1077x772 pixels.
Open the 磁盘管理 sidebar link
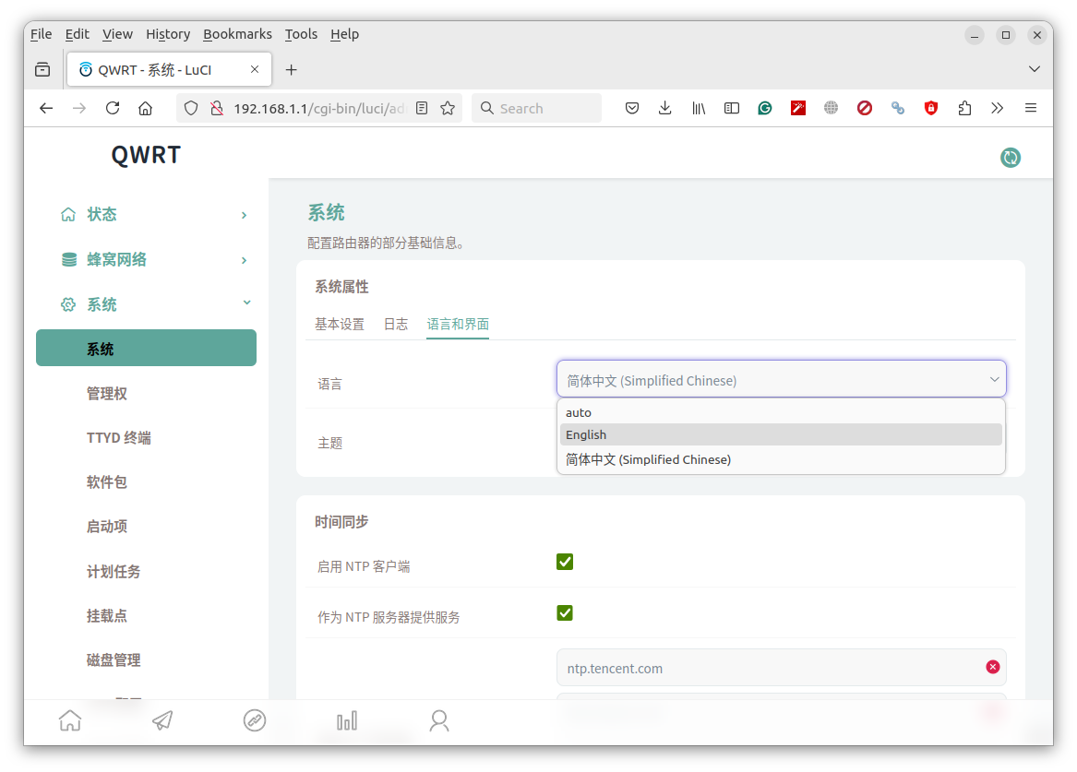pos(114,660)
